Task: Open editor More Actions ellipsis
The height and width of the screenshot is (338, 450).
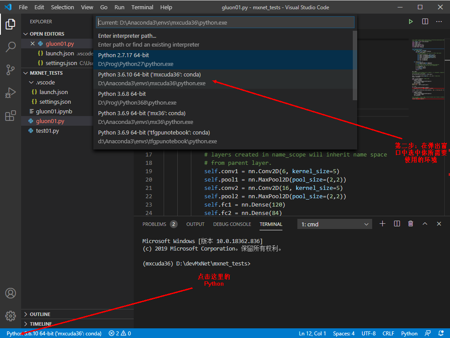Action: 439,22
